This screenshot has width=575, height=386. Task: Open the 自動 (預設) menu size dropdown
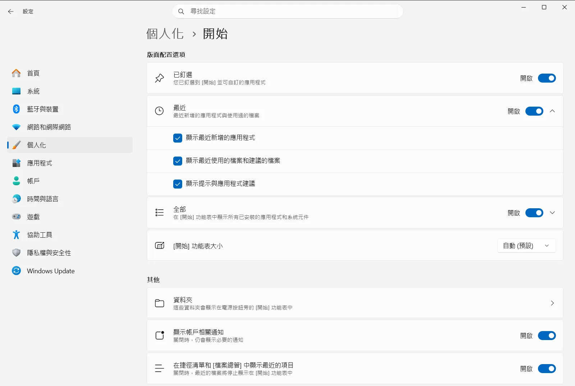point(526,246)
